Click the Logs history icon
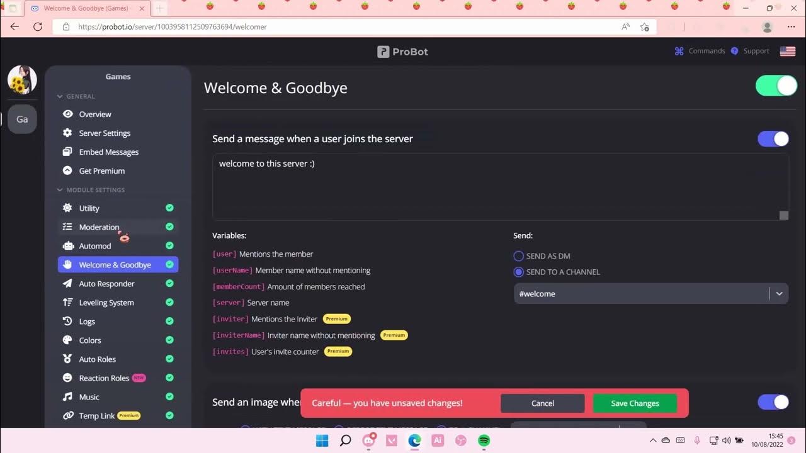806x453 pixels. tap(67, 322)
